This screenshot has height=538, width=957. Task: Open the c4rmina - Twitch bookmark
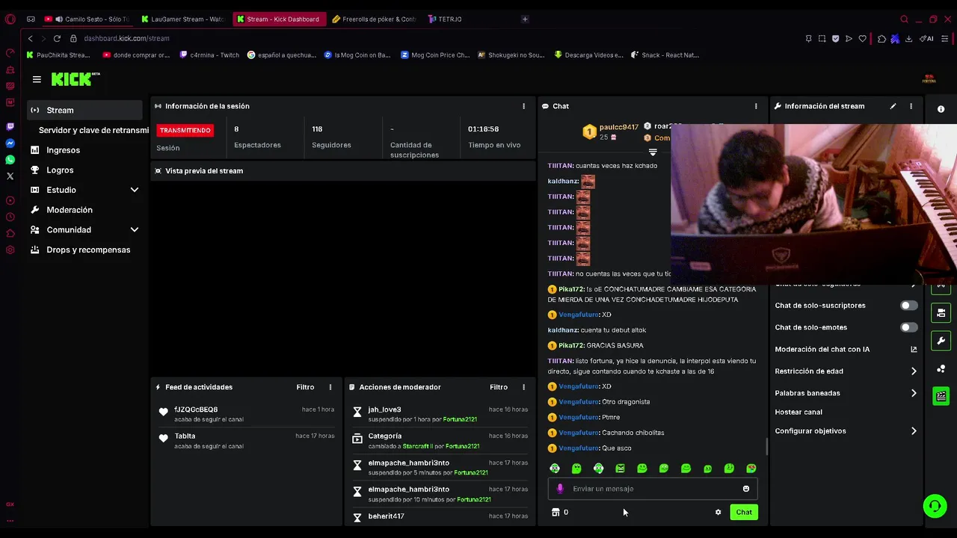pos(210,55)
